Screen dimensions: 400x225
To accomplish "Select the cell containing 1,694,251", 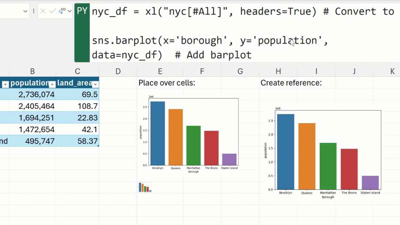I will 32,118.
